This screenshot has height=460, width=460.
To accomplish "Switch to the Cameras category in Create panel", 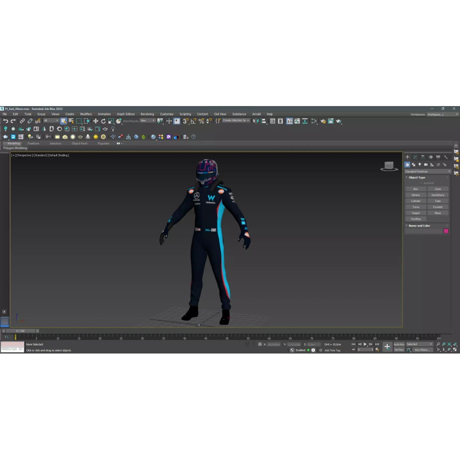I will click(x=426, y=165).
